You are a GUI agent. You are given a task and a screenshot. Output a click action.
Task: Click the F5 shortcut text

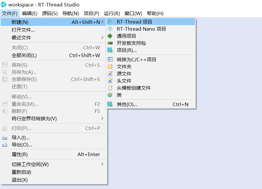(97, 111)
